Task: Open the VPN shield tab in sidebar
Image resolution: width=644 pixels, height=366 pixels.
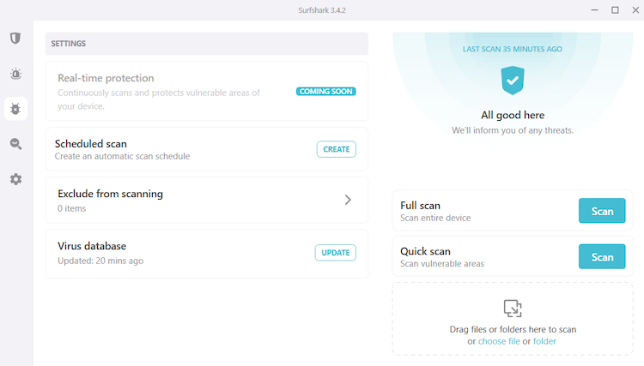Action: click(x=15, y=39)
